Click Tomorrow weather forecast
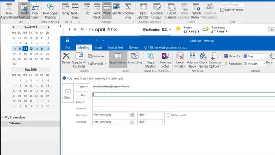The height and width of the screenshot is (155, 275). 215,30
